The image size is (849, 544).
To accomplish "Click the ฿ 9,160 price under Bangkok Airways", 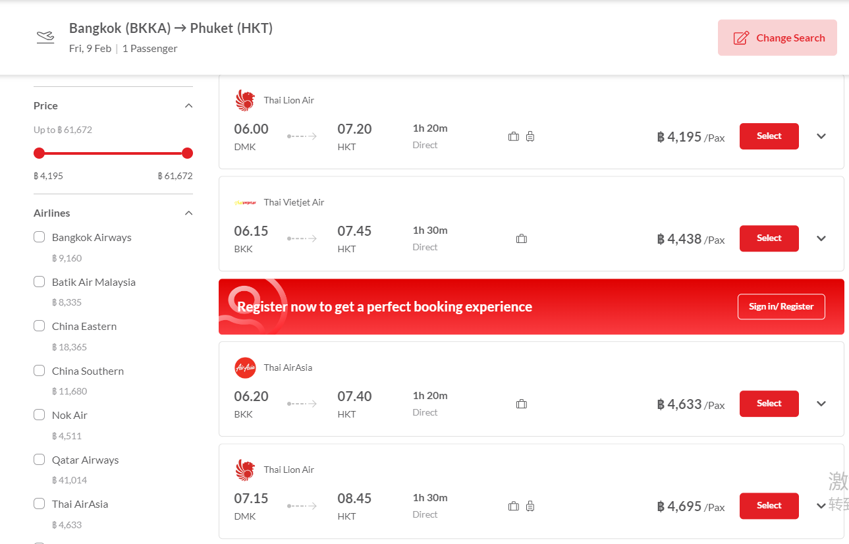I will coord(67,258).
